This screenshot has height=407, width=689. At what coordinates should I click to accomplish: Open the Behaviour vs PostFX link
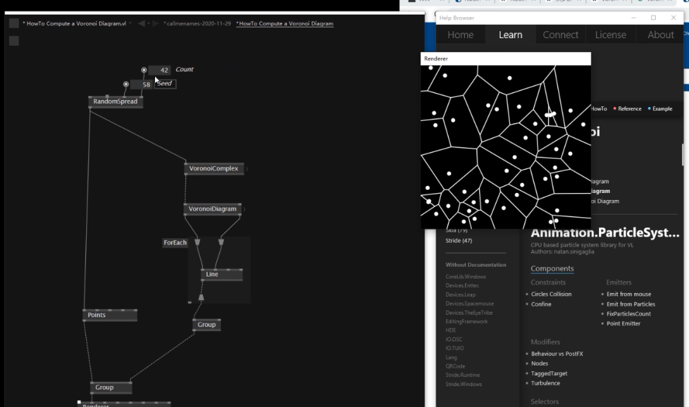(557, 354)
